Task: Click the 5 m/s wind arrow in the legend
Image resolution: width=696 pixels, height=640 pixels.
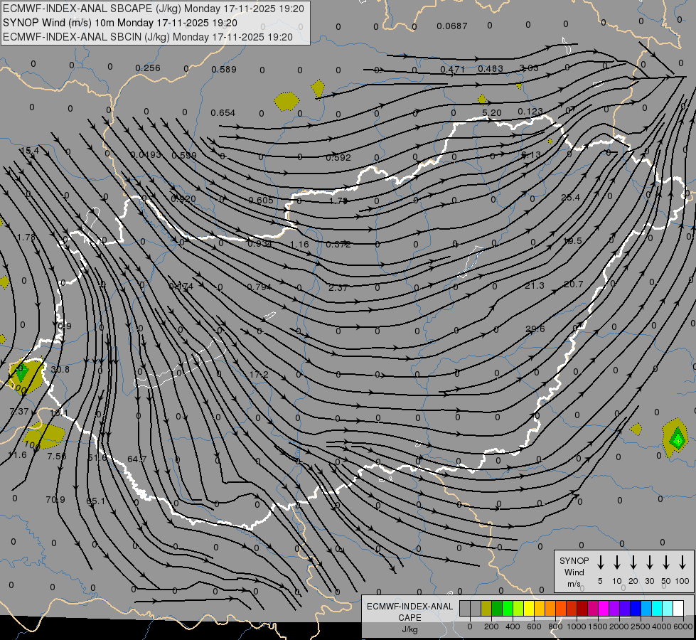Action: (x=600, y=562)
